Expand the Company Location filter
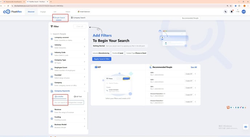Screen dimensions: 250x137 (x=85, y=39)
